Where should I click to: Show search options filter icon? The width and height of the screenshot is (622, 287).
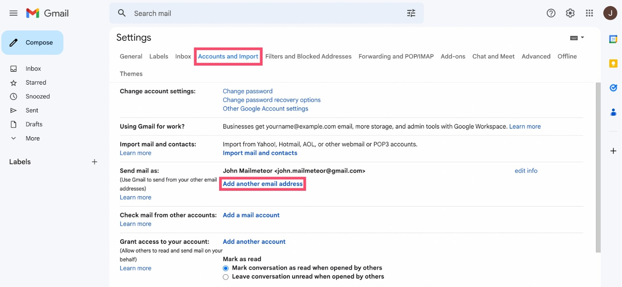tap(411, 13)
